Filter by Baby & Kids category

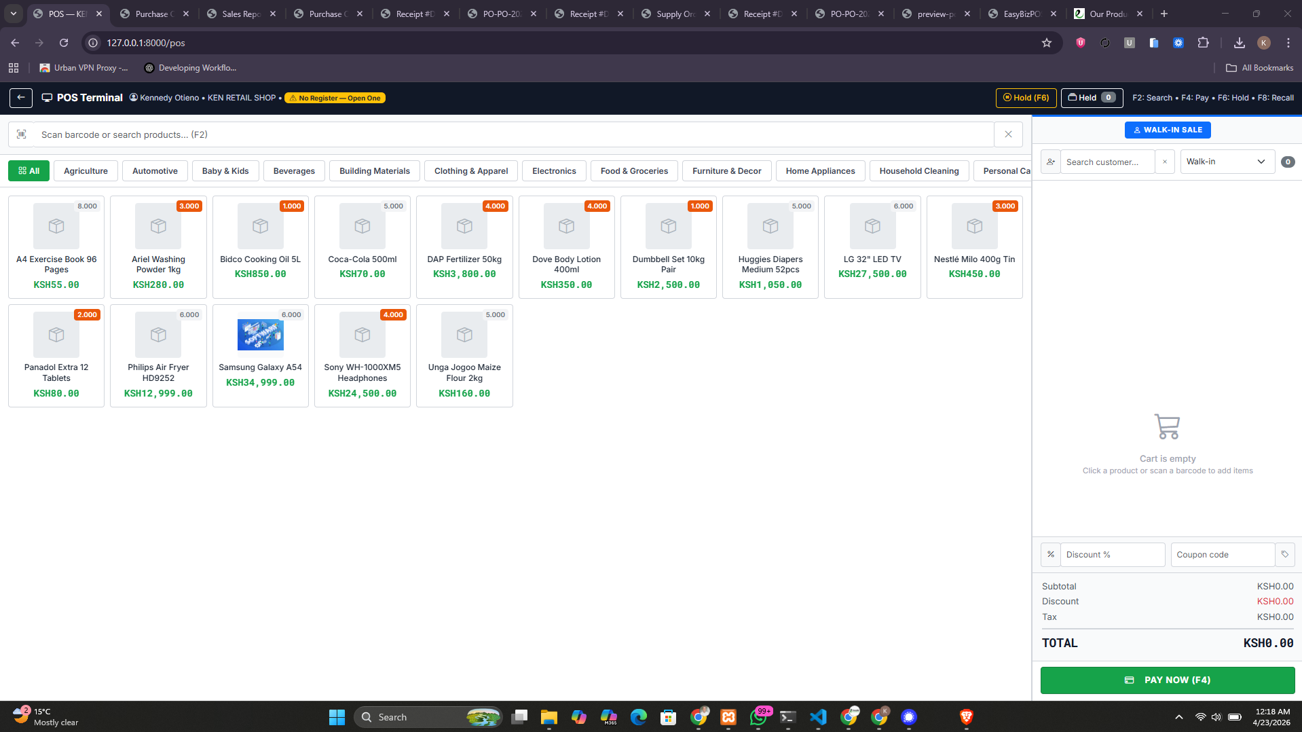225,171
